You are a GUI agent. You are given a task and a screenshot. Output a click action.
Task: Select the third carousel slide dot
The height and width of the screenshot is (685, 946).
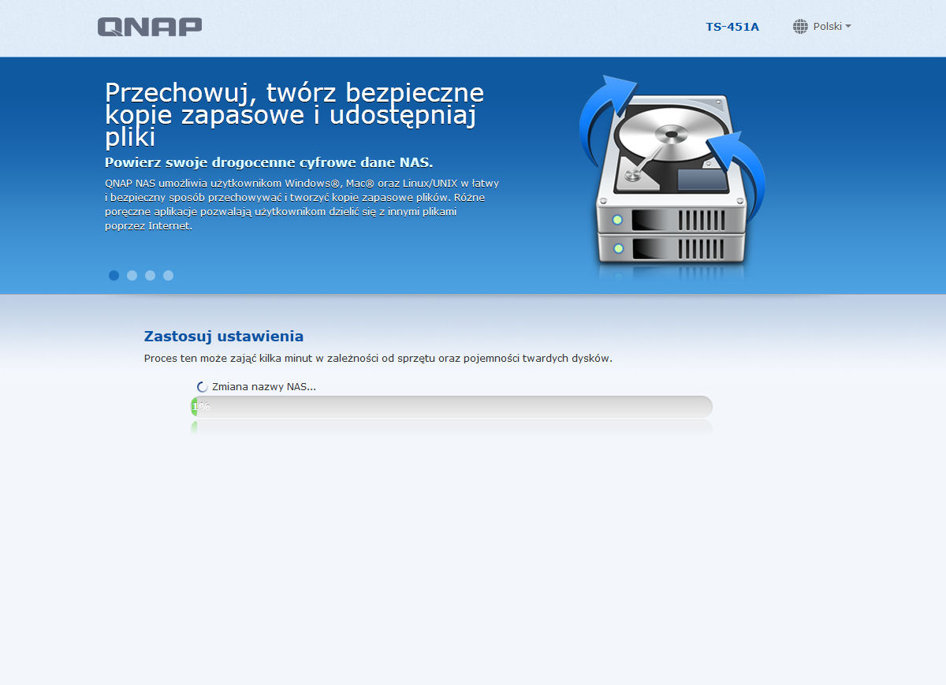pyautogui.click(x=150, y=275)
